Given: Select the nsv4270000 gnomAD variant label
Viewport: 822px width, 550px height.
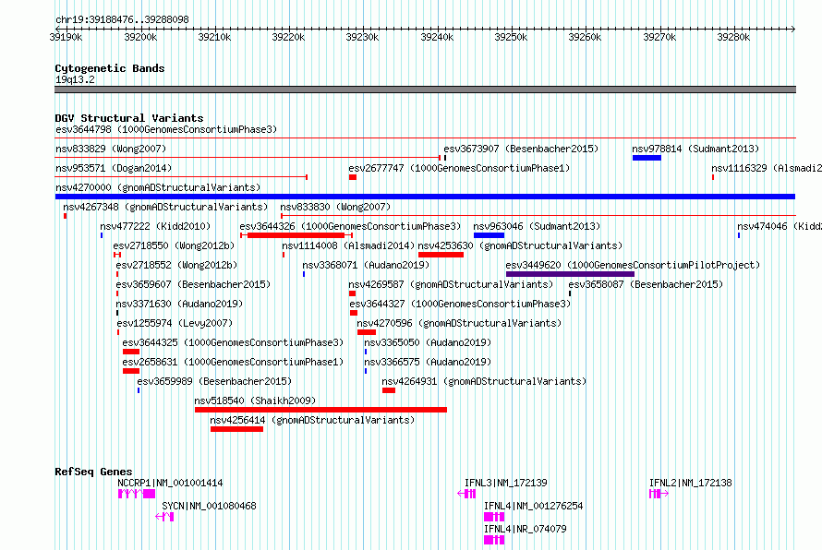Looking at the screenshot, I should pyautogui.click(x=157, y=187).
